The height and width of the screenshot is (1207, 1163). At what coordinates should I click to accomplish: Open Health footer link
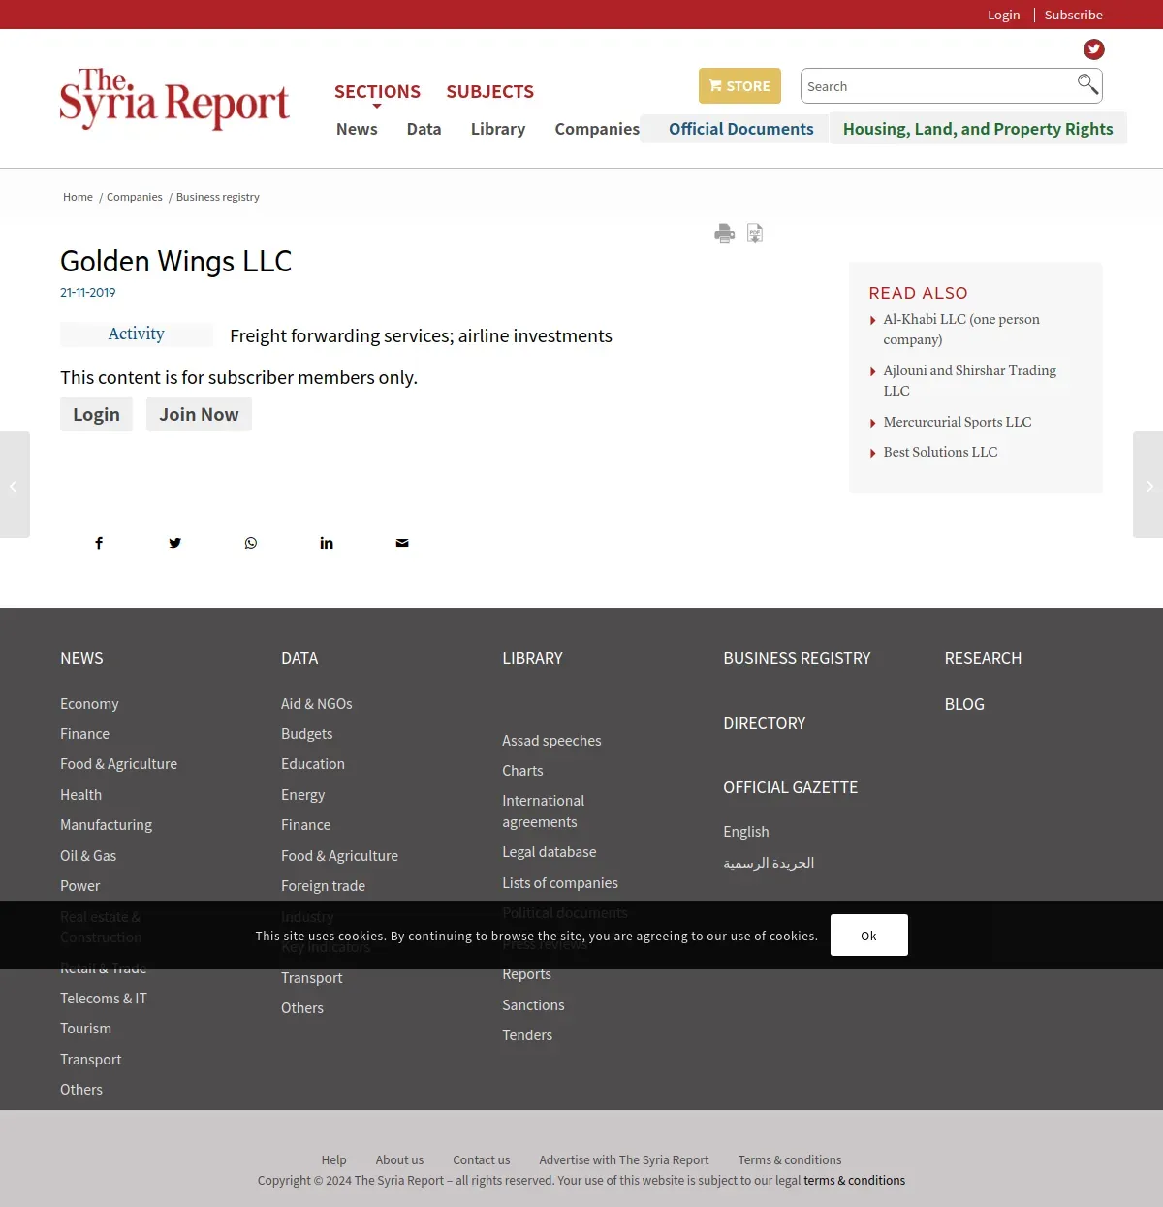(x=80, y=795)
